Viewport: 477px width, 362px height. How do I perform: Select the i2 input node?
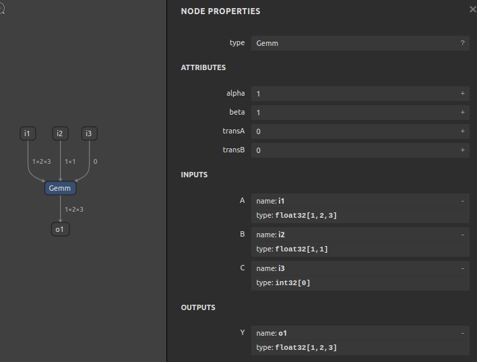tap(59, 133)
